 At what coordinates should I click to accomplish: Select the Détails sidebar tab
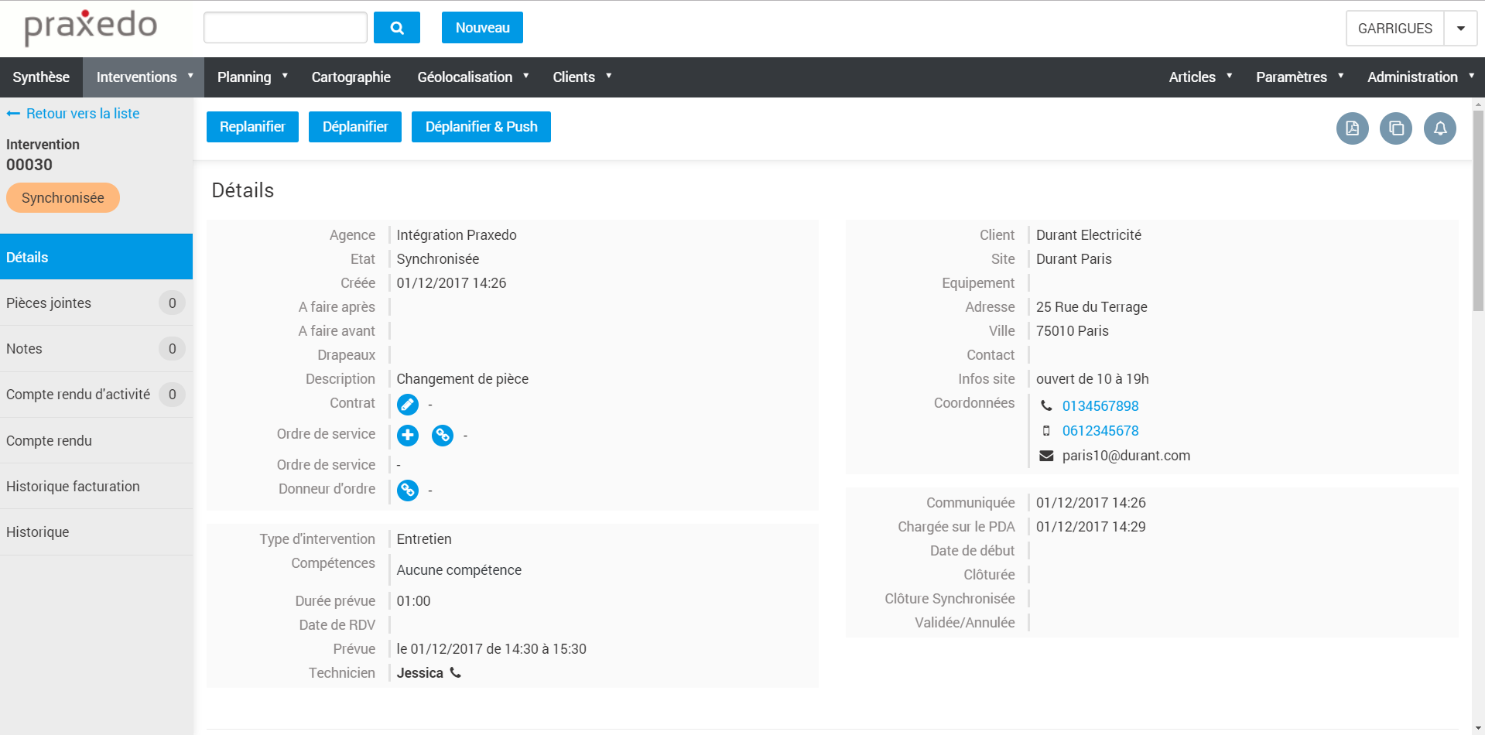(96, 257)
